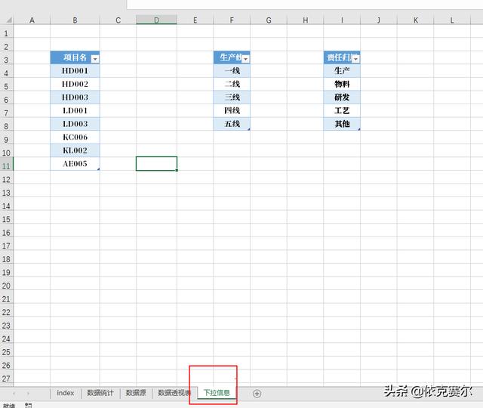Go to the 数据透视表 sheet tab

coord(174,393)
